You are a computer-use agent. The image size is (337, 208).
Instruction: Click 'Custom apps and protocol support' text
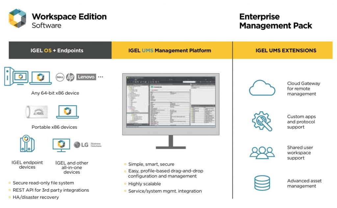pos(301,122)
